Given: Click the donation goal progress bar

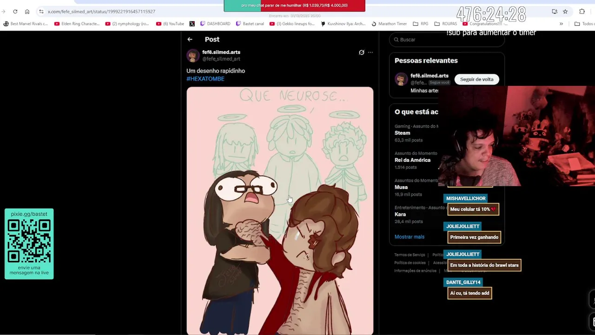Looking at the screenshot, I should (x=294, y=6).
